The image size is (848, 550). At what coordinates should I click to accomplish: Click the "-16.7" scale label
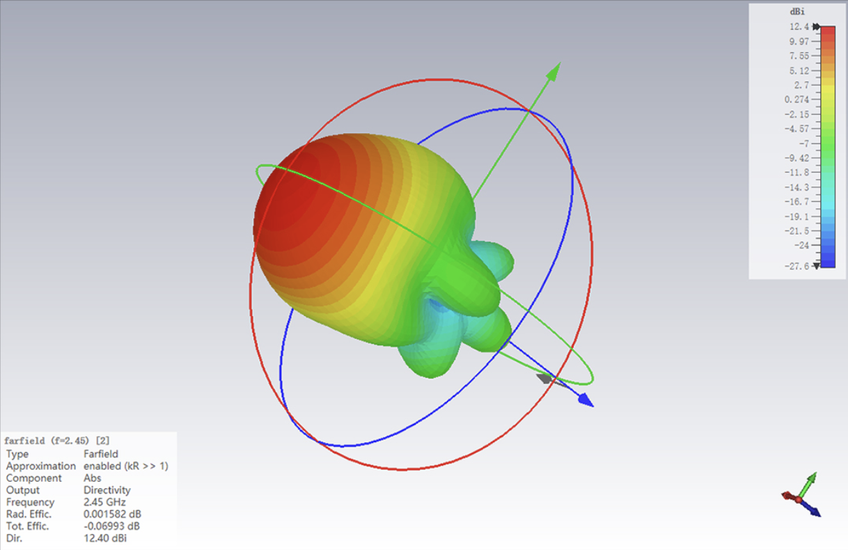pyautogui.click(x=797, y=202)
